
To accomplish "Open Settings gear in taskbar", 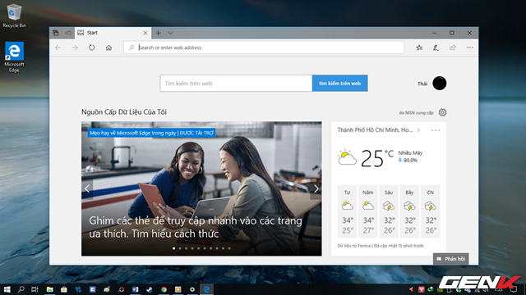I will pos(192,289).
